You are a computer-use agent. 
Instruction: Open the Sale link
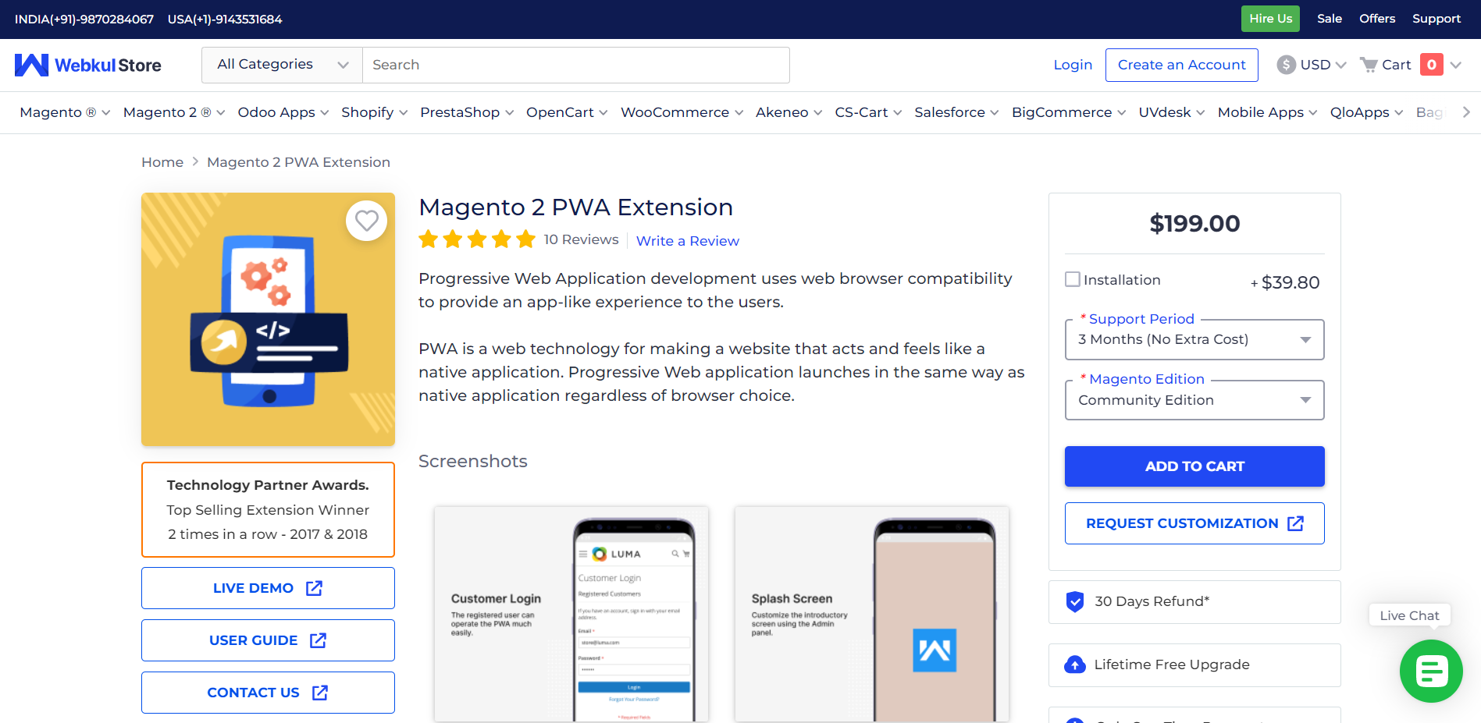[1329, 19]
